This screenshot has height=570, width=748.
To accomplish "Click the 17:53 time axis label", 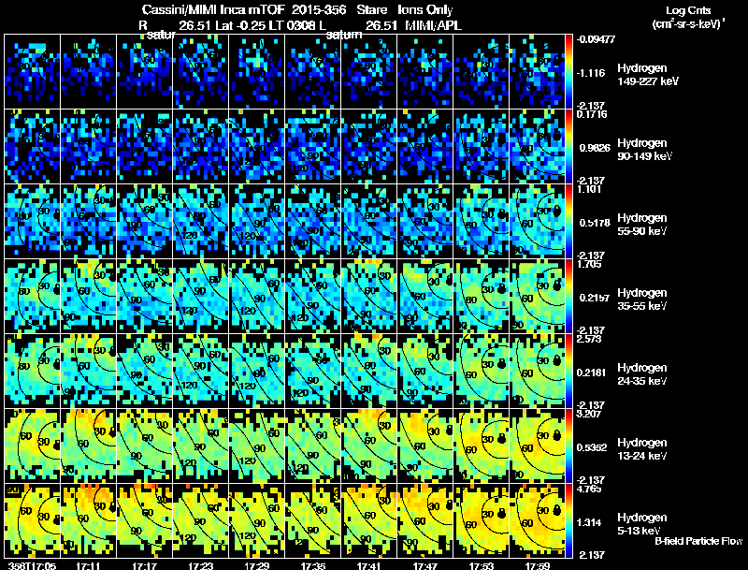I will [482, 565].
